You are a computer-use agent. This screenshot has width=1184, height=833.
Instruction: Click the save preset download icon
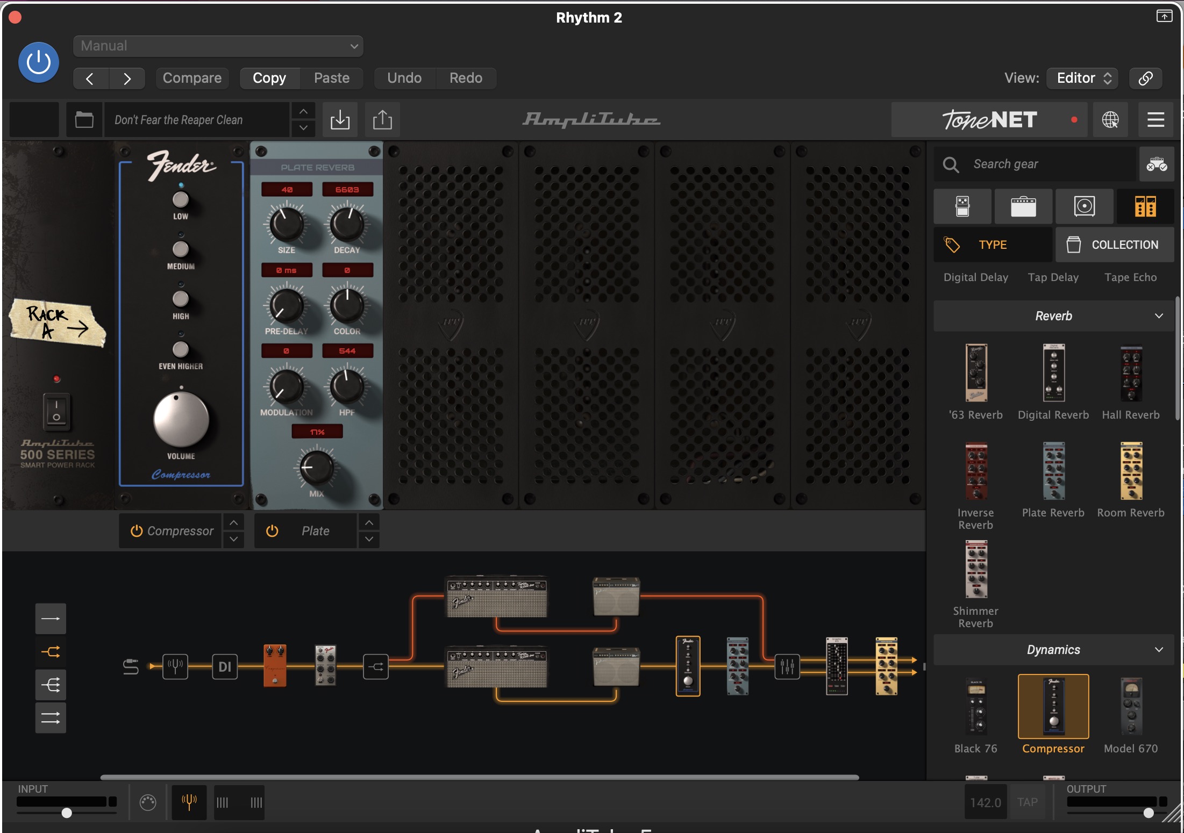[340, 119]
